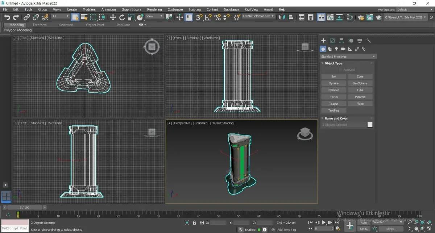Open the Render Setup teapot icon
435x233 pixels.
(x=360, y=17)
